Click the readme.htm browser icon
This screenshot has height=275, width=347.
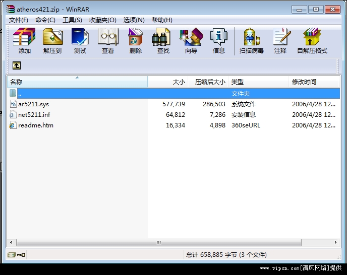coord(13,125)
